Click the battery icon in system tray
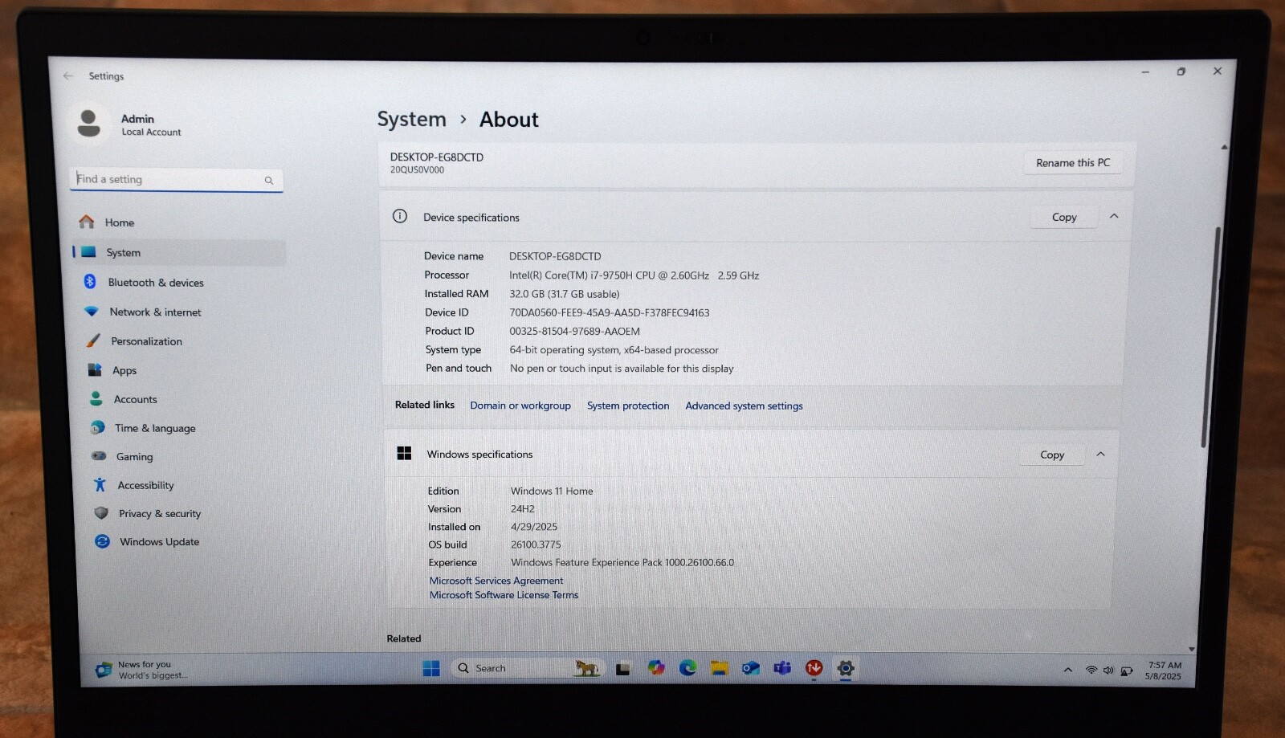 (1127, 671)
